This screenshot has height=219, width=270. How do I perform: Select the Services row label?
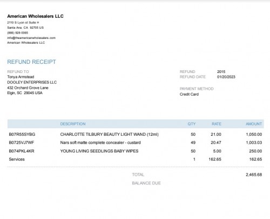(x=17, y=159)
